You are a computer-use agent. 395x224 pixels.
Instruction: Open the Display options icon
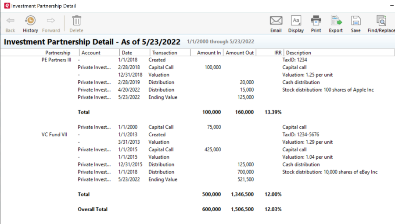click(x=296, y=21)
